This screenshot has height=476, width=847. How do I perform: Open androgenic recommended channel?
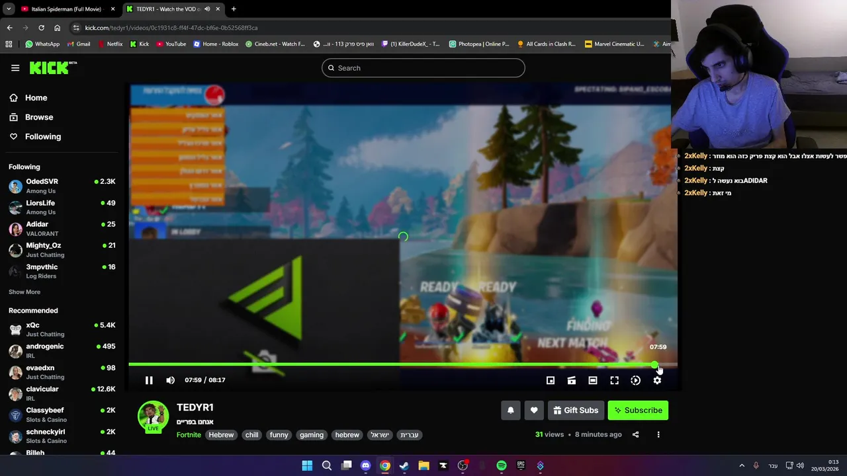pyautogui.click(x=62, y=350)
